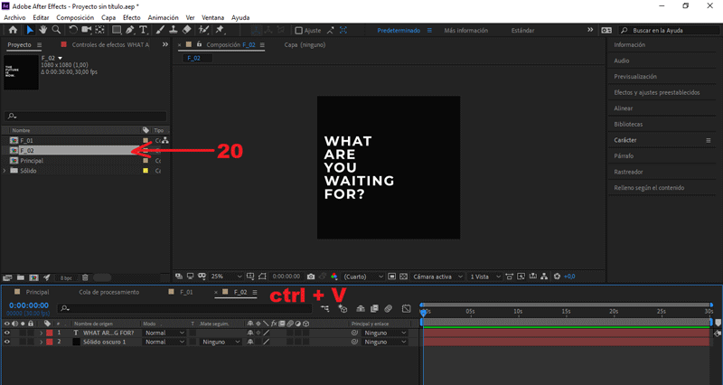Select the Unified Camera tool
Screen dimensions: 723x385
pyautogui.click(x=86, y=30)
